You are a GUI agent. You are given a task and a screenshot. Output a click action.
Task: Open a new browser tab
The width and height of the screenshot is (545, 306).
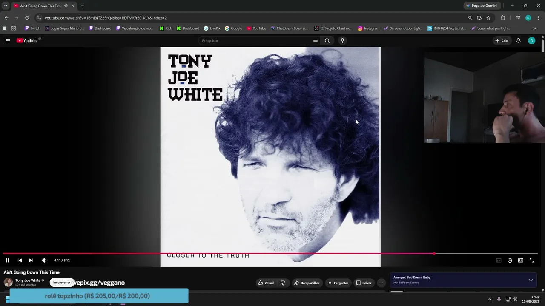(x=83, y=6)
